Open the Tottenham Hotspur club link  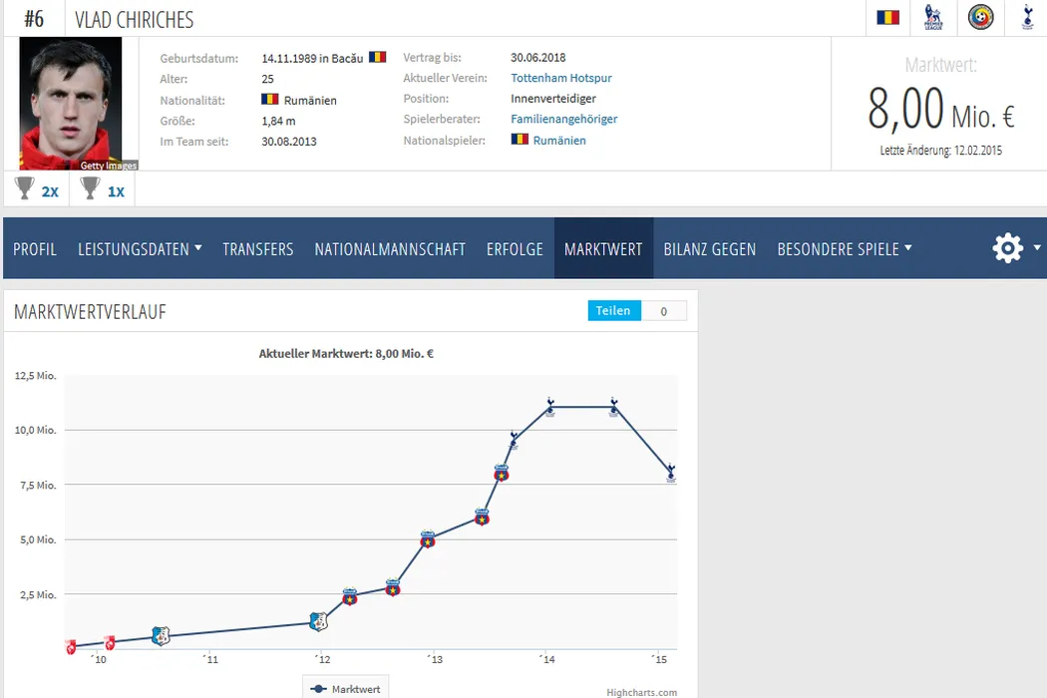(x=561, y=78)
